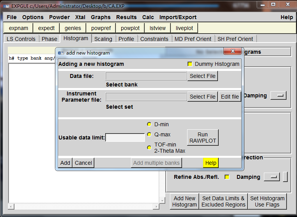297x217 pixels.
Task: Click the yellow Help button in dialog
Action: coord(210,163)
